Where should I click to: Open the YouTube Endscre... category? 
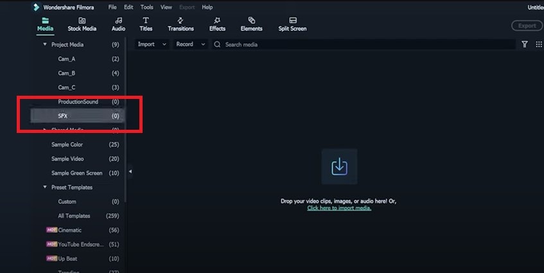pos(77,244)
